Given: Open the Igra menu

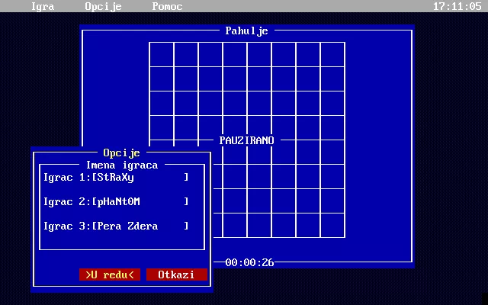Looking at the screenshot, I should [43, 5].
